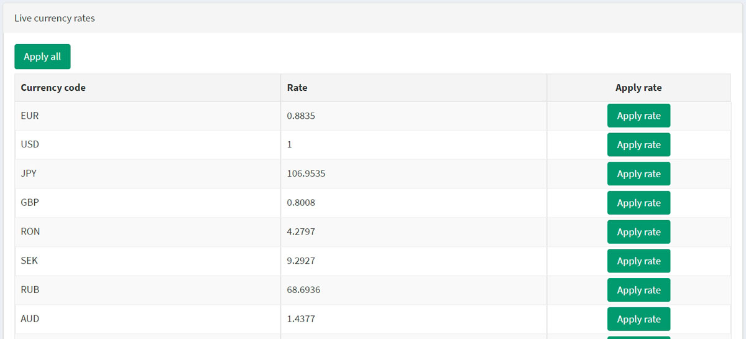Click the Apply rate column header
Image resolution: width=746 pixels, height=339 pixels.
(x=638, y=88)
